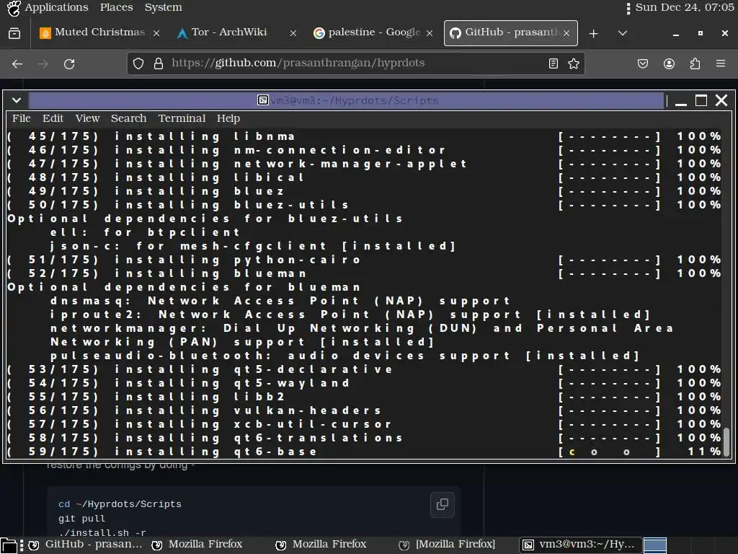Open the Terminal menu in menubar
Screen dimensions: 738x554
182,118
